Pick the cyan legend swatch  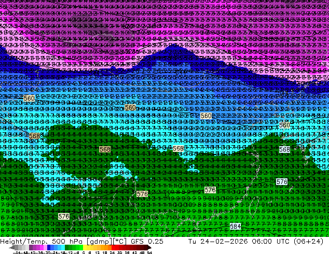click(63, 247)
